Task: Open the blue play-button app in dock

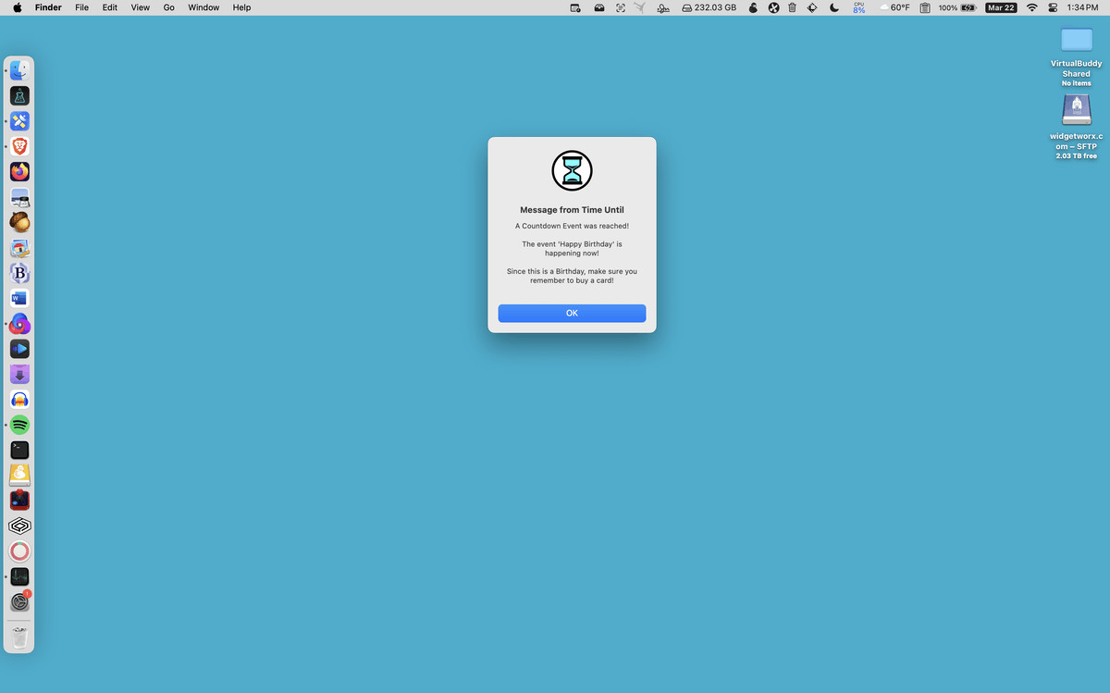Action: click(x=19, y=349)
